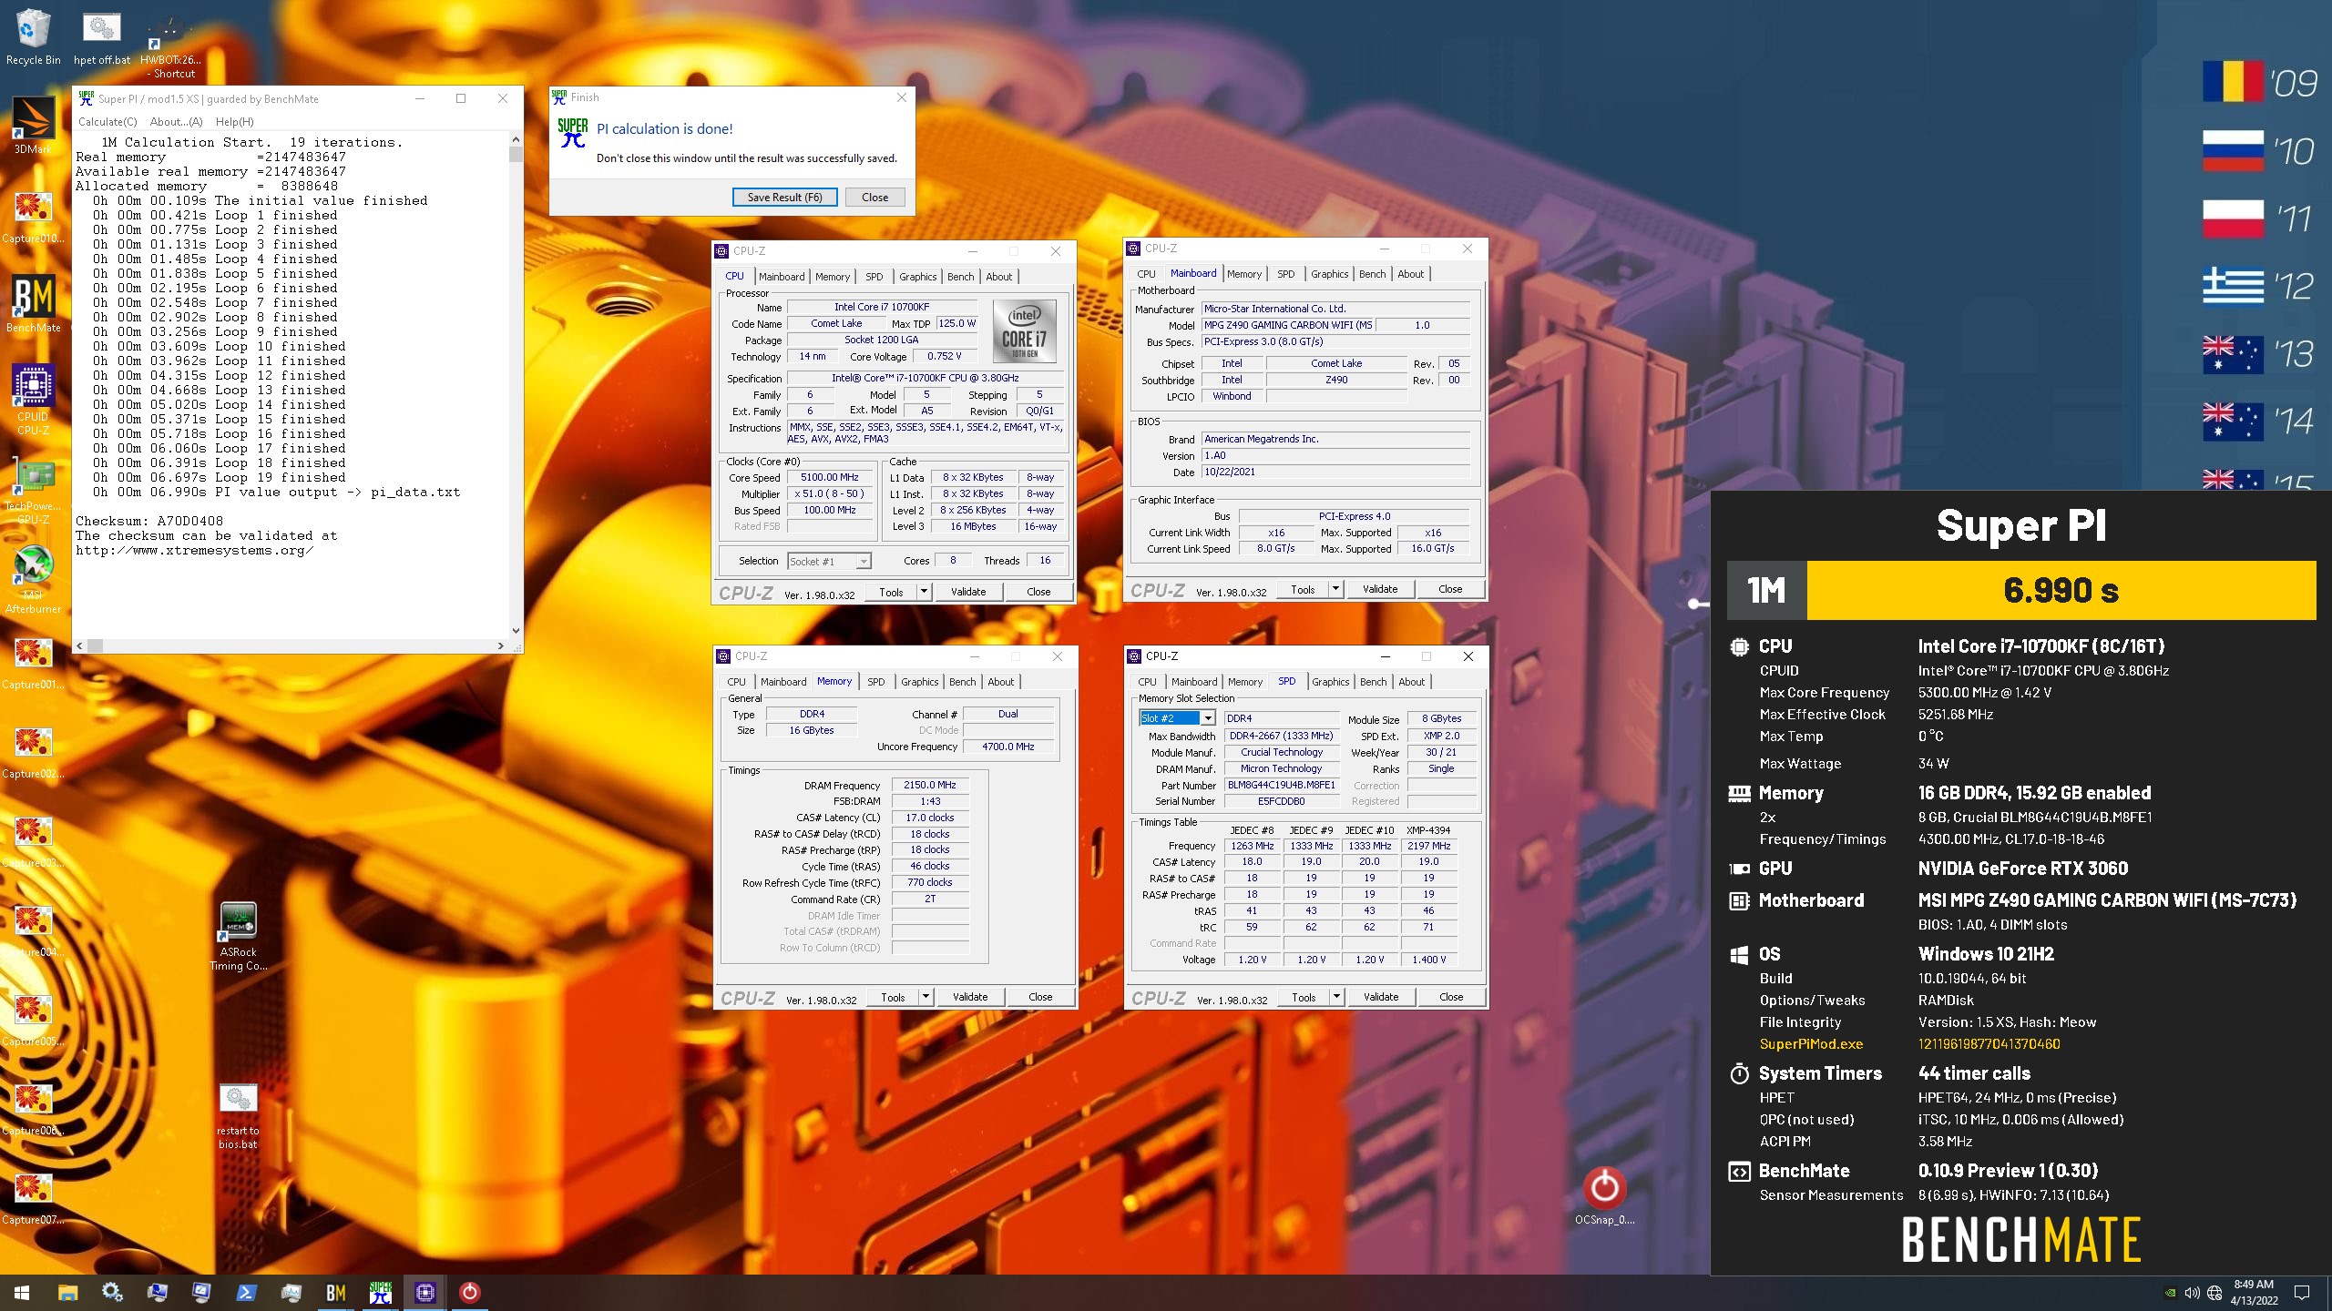The image size is (2332, 1311).
Task: Expand Tools arrow in SPD window
Action: [1336, 997]
